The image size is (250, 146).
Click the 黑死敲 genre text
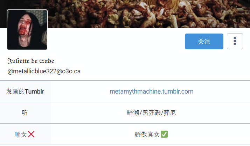click(152, 113)
